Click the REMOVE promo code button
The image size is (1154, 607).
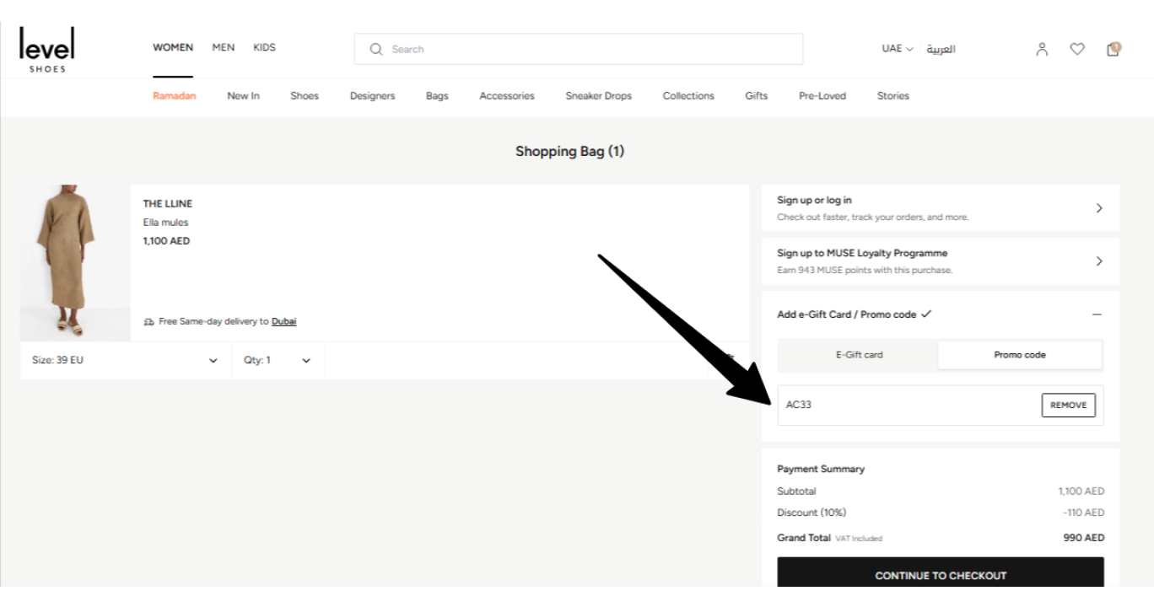(1069, 406)
